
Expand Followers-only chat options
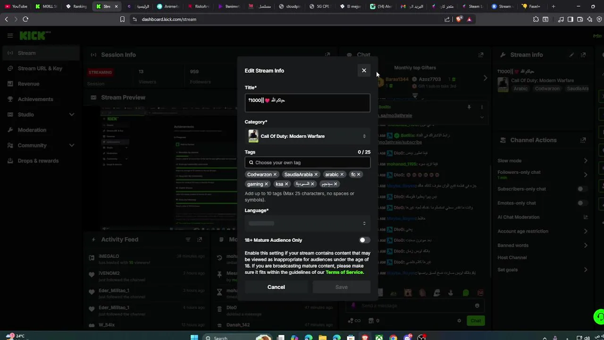coord(586,175)
